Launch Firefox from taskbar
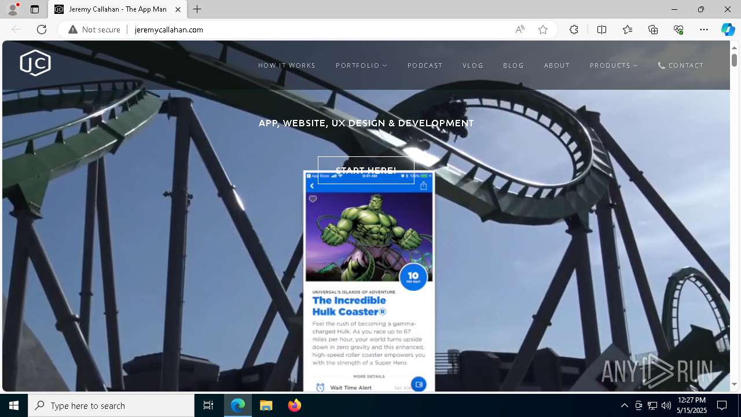 [x=294, y=405]
